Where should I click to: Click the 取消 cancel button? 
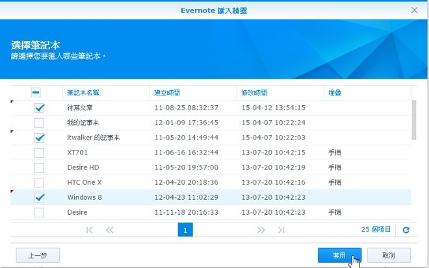(x=389, y=256)
